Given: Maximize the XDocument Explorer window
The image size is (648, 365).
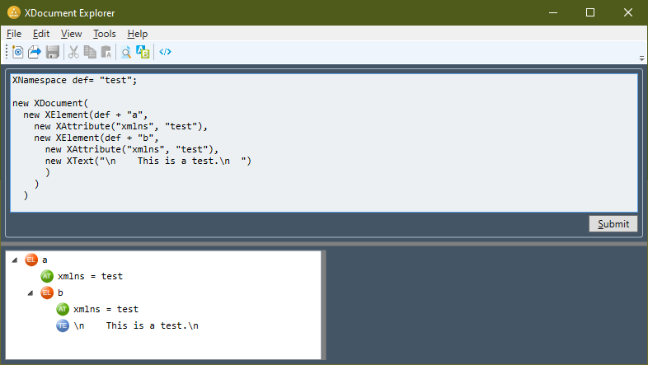Looking at the screenshot, I should tap(590, 13).
